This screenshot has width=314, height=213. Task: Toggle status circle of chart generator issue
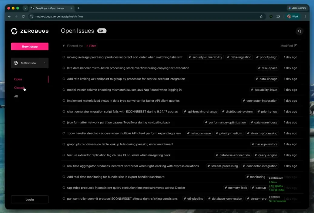64,112
